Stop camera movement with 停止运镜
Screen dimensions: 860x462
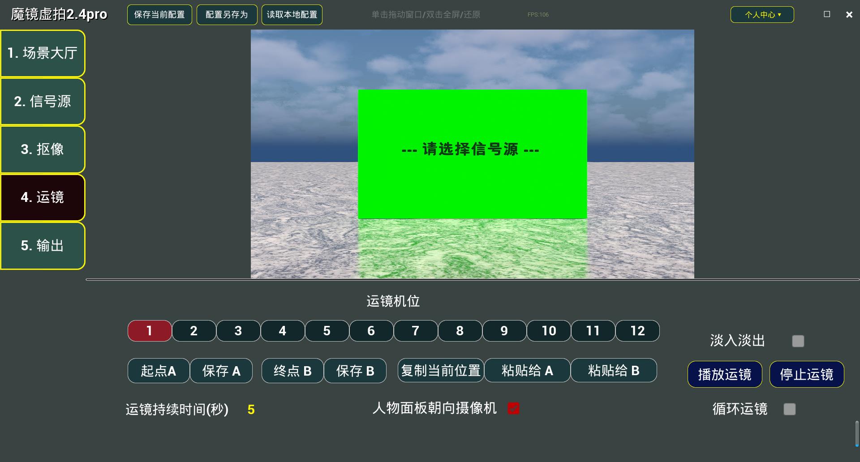tap(806, 374)
